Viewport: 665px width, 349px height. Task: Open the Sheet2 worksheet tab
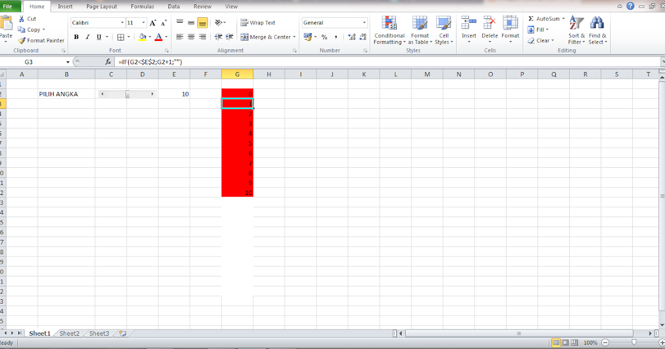(69, 333)
